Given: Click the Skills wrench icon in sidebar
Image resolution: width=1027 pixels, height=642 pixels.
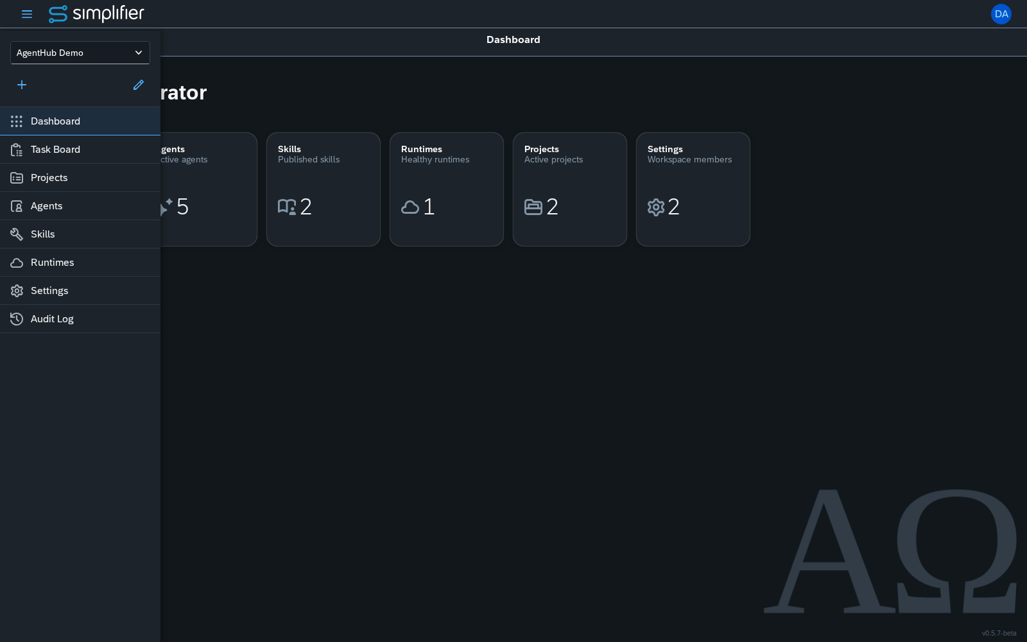Looking at the screenshot, I should pos(17,234).
